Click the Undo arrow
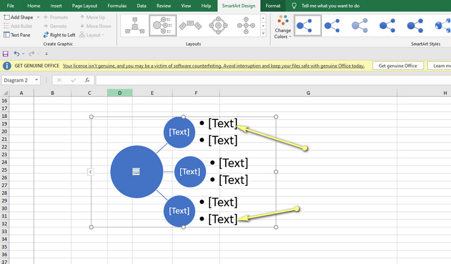 coord(16,53)
